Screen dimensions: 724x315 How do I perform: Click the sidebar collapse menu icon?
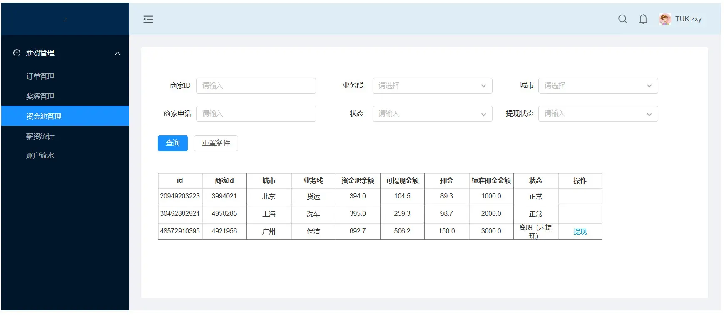148,19
